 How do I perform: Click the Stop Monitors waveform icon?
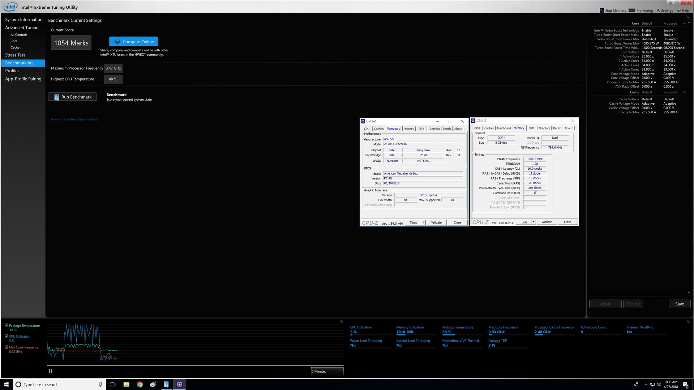(602, 10)
